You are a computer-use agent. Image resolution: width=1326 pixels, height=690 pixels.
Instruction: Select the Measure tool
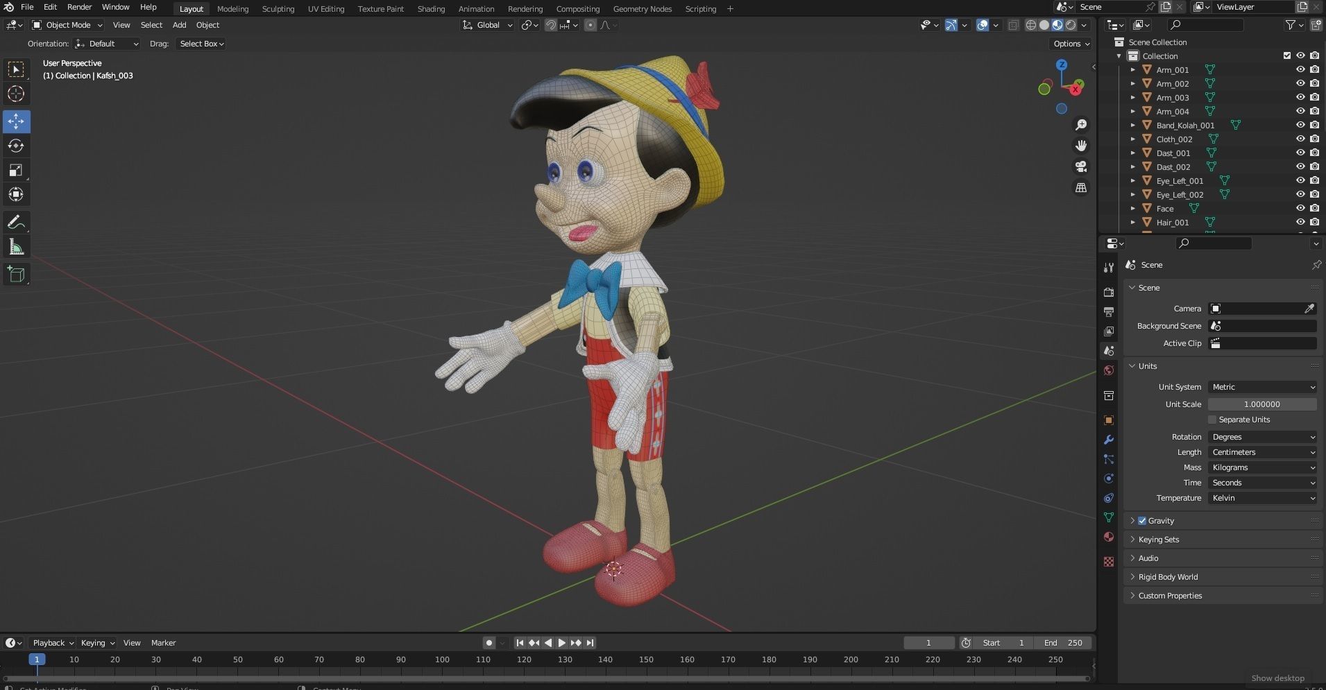(x=16, y=247)
